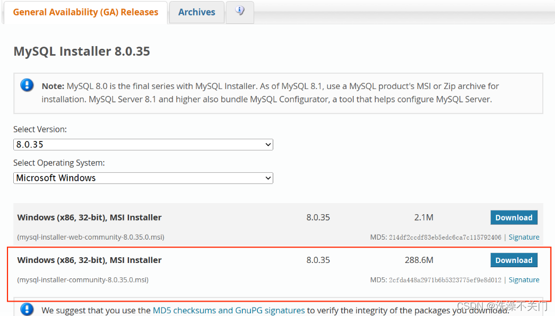
Task: Click the Select Operating System label
Action: [59, 163]
